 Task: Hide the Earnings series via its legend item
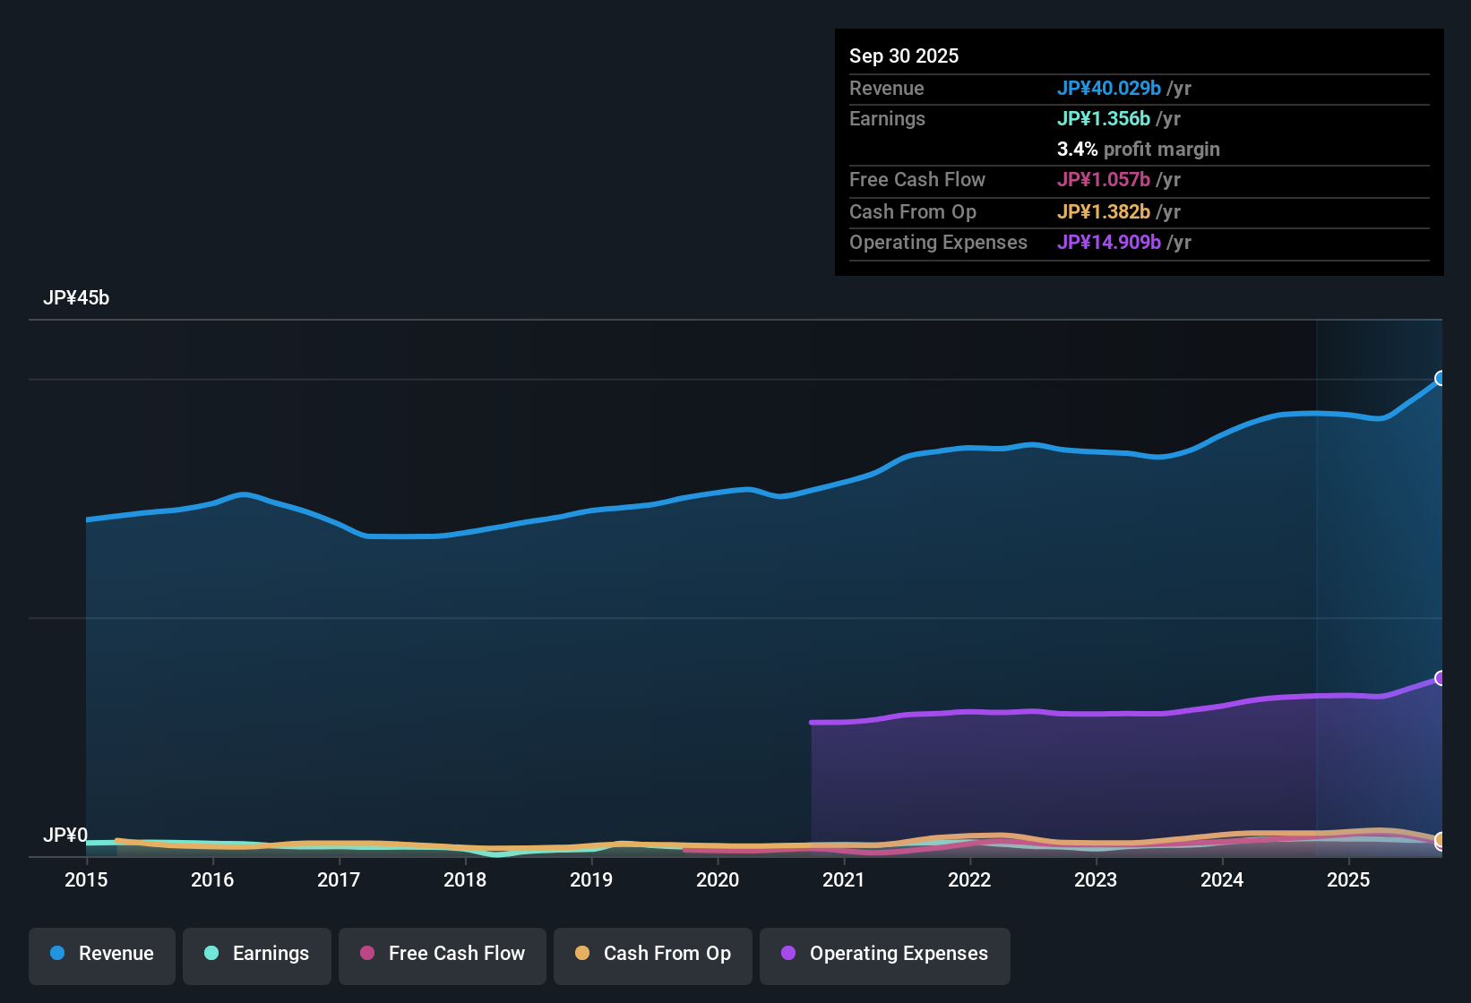click(257, 954)
